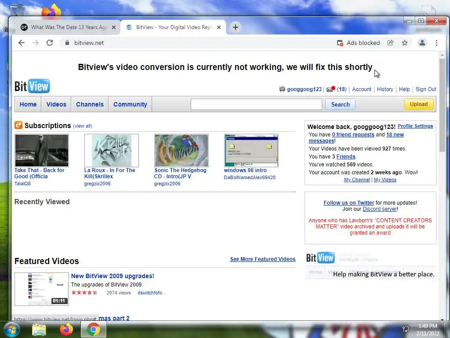Click the Firefox desktop shortcut icon
This screenshot has height=338, width=450.
coord(51,11)
